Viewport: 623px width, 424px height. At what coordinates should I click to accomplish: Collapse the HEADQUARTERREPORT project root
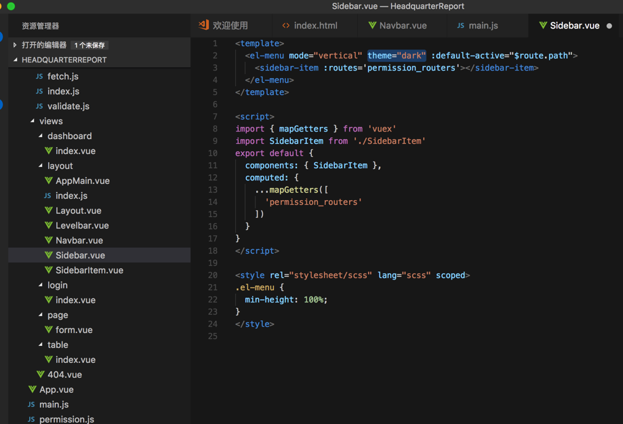[16, 60]
